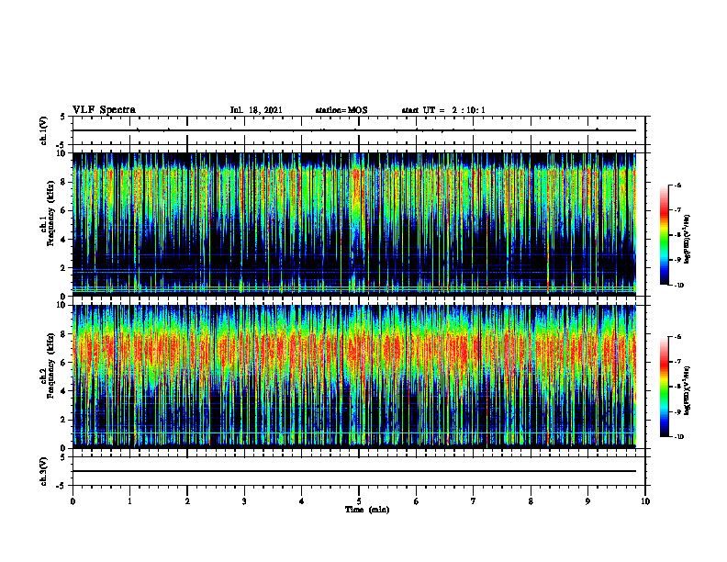Click the ch.2 frequency spectrogram panel
This screenshot has width=727, height=562.
(354, 377)
